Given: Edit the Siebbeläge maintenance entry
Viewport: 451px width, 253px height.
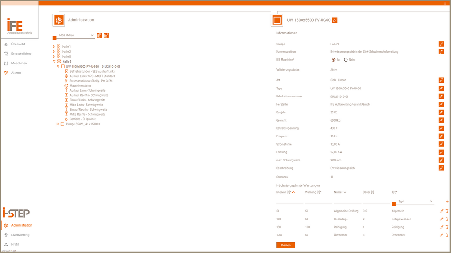Looking at the screenshot, I should tap(441, 219).
